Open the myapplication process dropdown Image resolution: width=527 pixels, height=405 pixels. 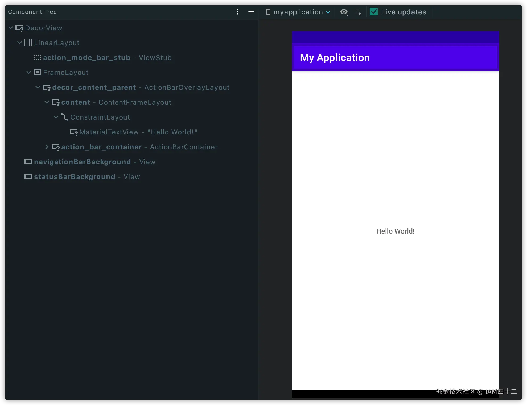click(298, 12)
